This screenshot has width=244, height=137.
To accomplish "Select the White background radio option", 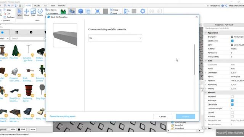I will click(12, 129).
